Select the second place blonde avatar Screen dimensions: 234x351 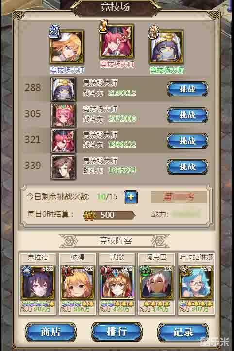point(67,47)
